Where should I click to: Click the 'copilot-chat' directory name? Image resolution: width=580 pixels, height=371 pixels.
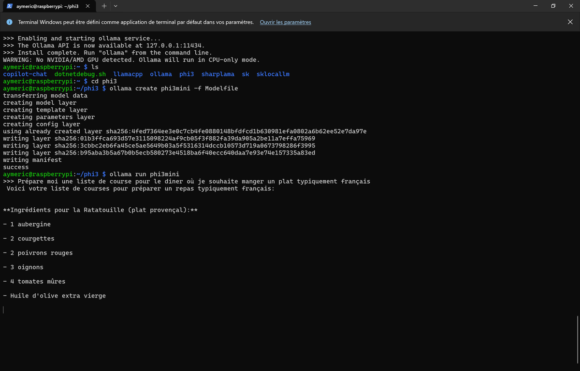[25, 74]
